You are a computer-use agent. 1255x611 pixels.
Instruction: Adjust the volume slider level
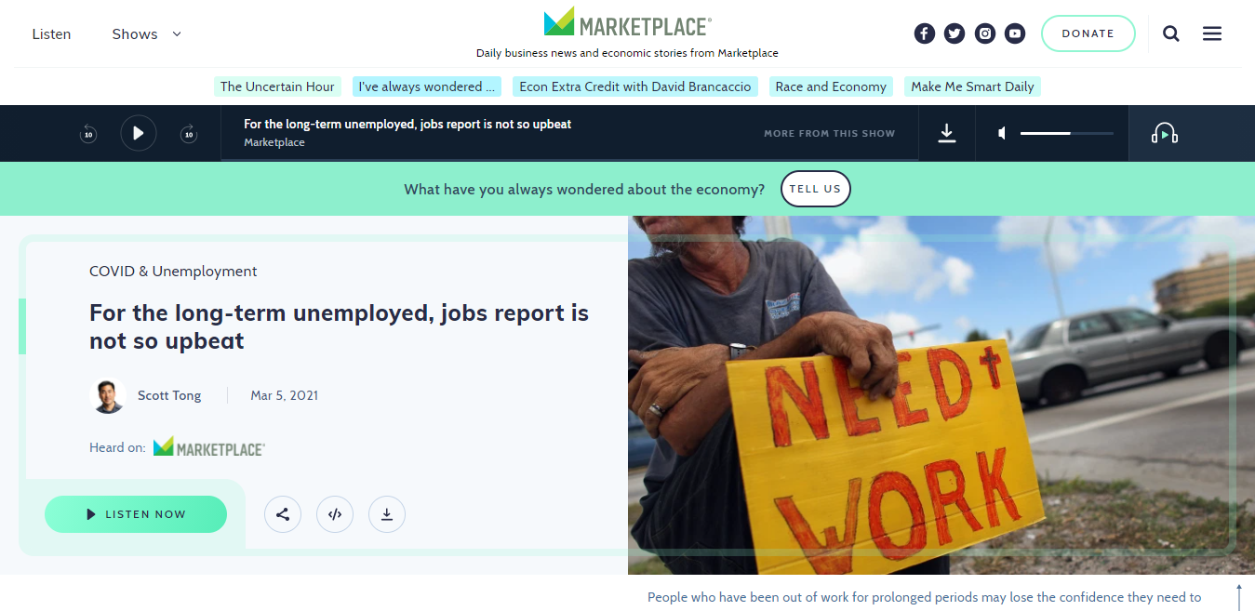point(1066,134)
